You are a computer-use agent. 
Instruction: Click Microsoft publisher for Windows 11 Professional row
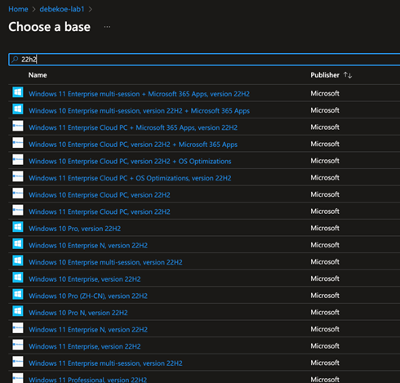click(325, 380)
